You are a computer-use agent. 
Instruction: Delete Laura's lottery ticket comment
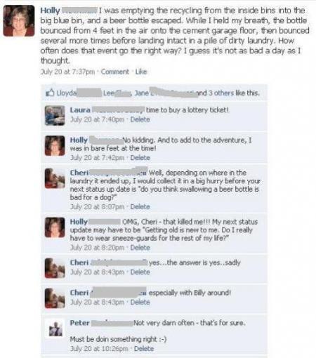(x=140, y=119)
